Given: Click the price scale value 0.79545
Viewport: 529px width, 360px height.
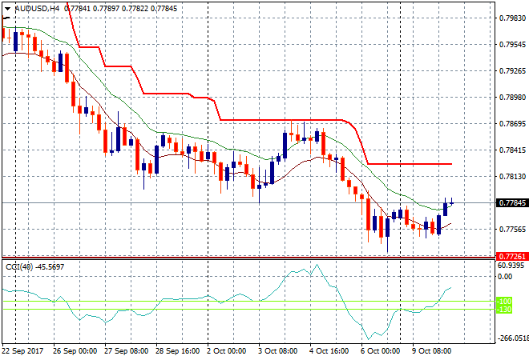Looking at the screenshot, I should point(512,45).
